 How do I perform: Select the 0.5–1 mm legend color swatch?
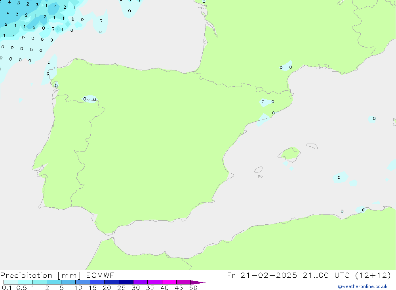coord(25,282)
